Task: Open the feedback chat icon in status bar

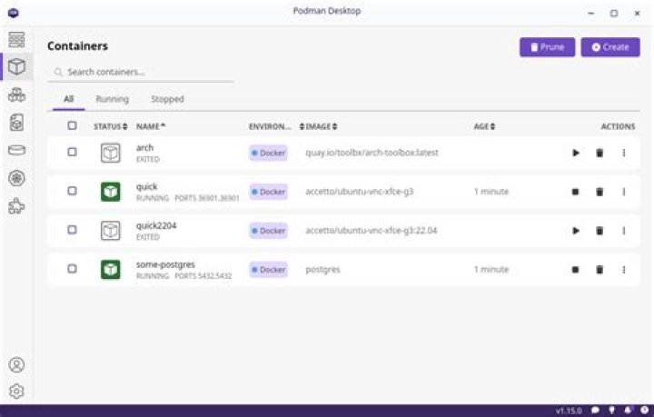Action: [595, 411]
